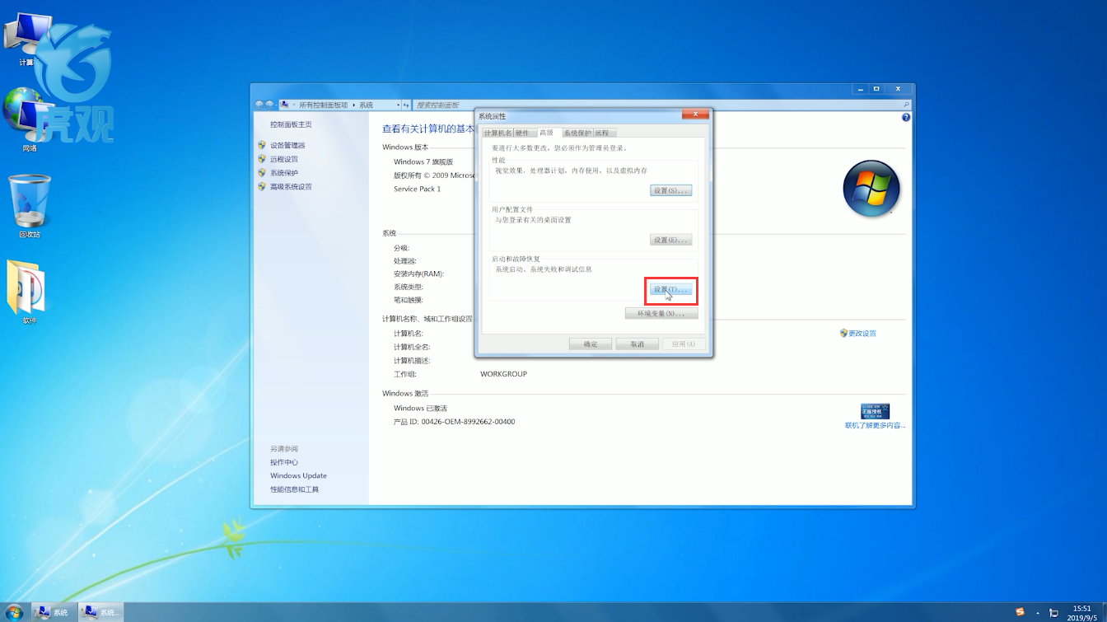
Task: Click the Windows 已激活 text
Action: pos(420,409)
